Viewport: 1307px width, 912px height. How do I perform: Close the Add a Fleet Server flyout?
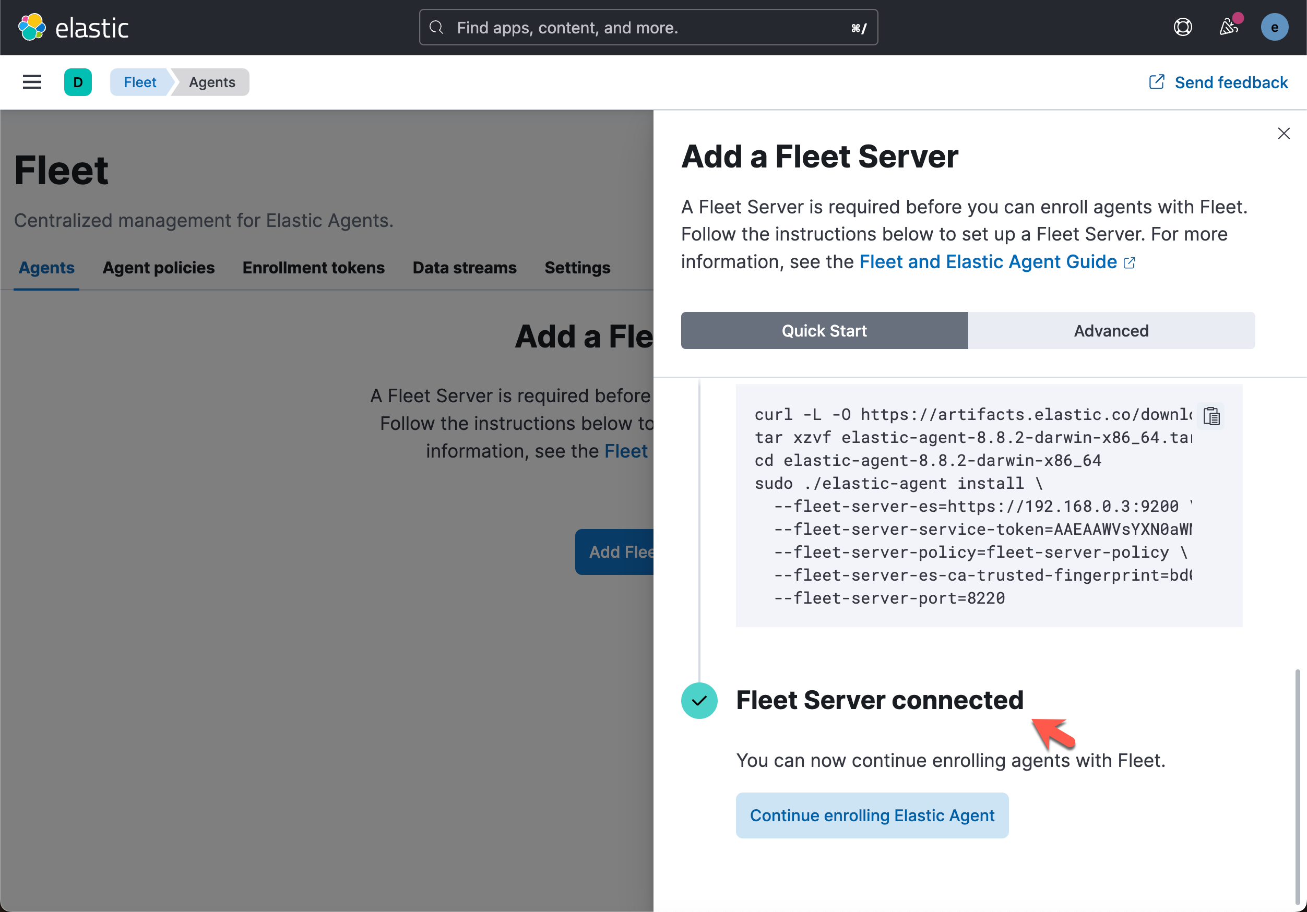1283,134
